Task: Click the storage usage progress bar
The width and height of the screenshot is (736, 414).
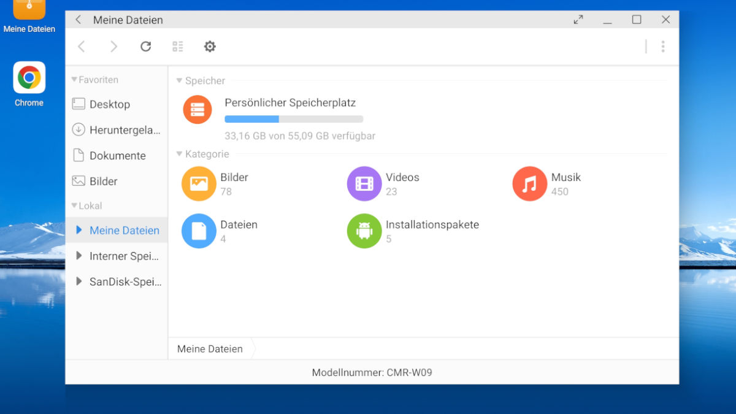Action: click(x=294, y=118)
